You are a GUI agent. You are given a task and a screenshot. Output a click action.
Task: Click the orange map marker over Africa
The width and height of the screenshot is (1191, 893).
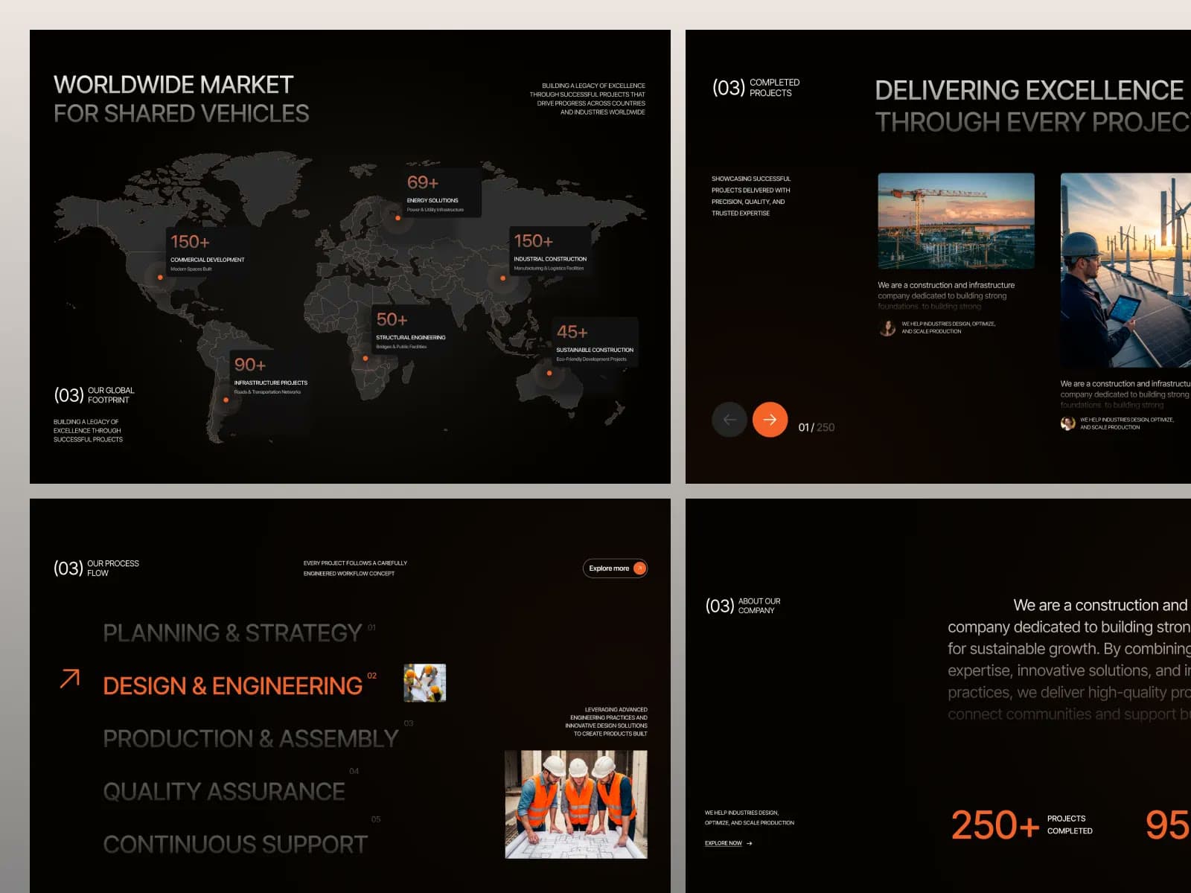click(x=365, y=359)
